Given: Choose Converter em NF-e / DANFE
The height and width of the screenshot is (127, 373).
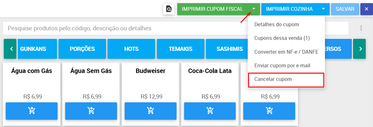Looking at the screenshot, I should (286, 52).
